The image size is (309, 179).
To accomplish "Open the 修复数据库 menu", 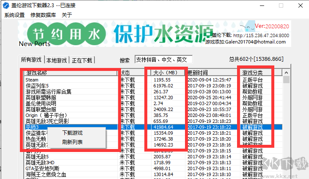I will click(x=43, y=15).
